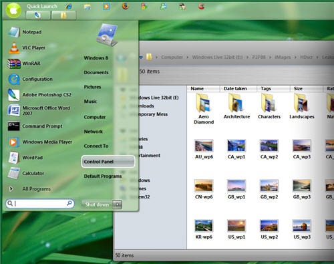This screenshot has width=334, height=264.
Task: Open the media player icon in Quick Launch
Action: 106,7
